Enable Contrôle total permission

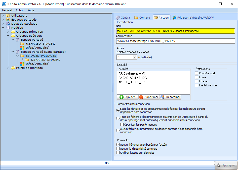196,73
